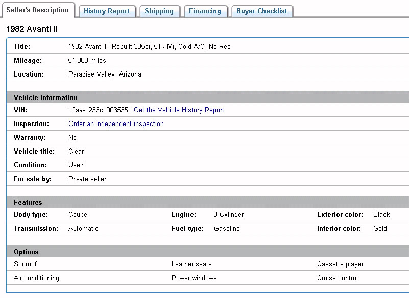The image size is (409, 298).
Task: Order an independent inspection link
Action: [116, 124]
